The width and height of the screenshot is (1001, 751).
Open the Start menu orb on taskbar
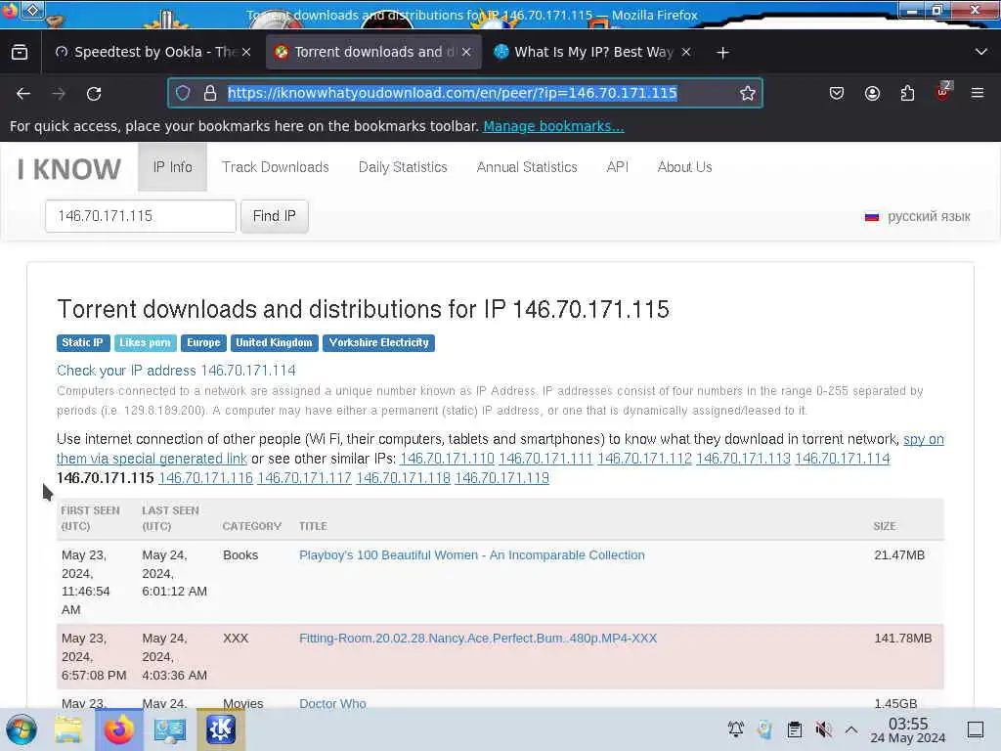click(x=22, y=729)
